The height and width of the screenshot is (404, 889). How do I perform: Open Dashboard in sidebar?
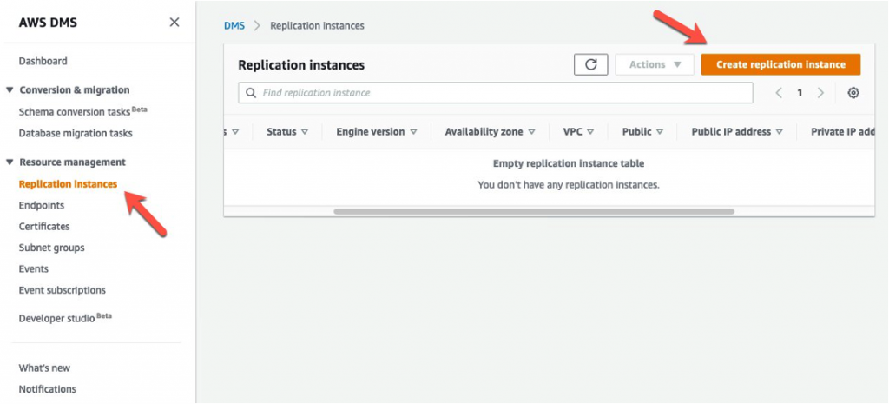(x=43, y=61)
